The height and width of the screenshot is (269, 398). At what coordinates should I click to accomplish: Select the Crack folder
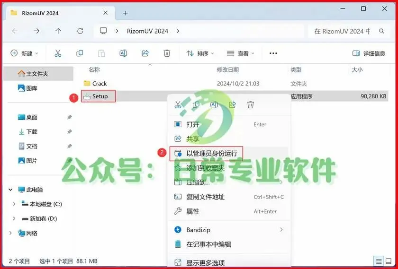pyautogui.click(x=95, y=83)
